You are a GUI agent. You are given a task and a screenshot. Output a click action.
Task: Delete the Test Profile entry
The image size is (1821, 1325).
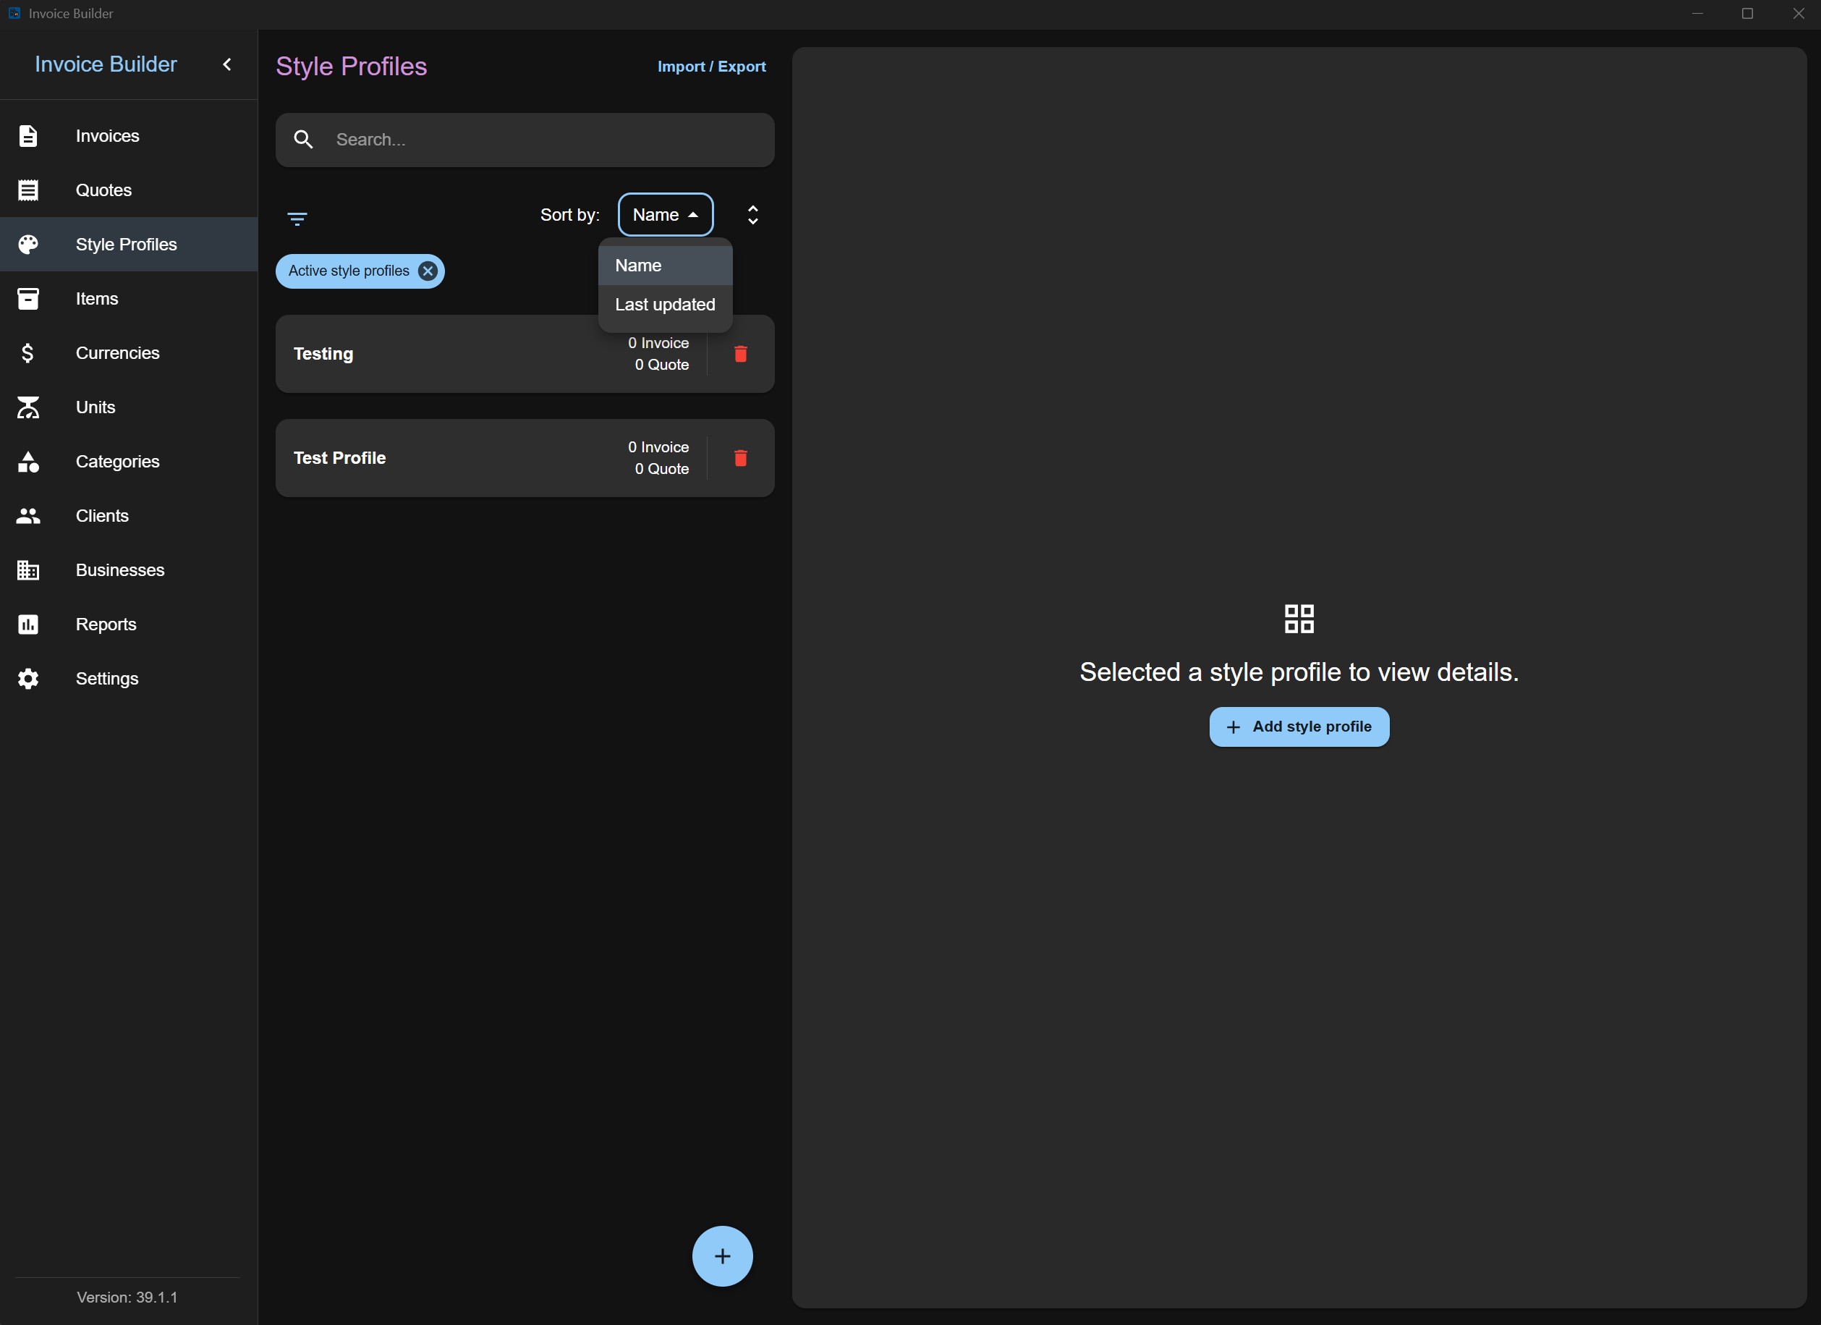click(741, 458)
